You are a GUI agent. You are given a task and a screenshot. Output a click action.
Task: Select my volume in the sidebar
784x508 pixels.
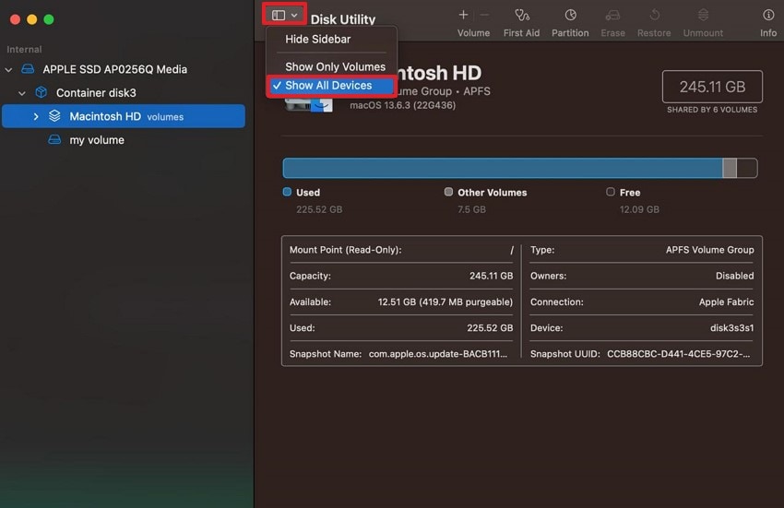(x=97, y=140)
